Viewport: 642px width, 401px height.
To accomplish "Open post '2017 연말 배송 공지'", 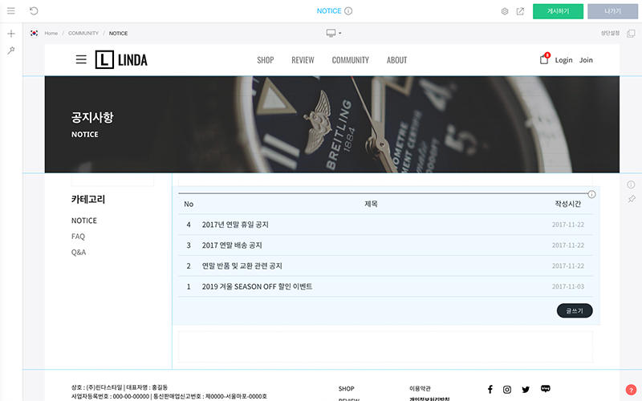I will pos(232,245).
